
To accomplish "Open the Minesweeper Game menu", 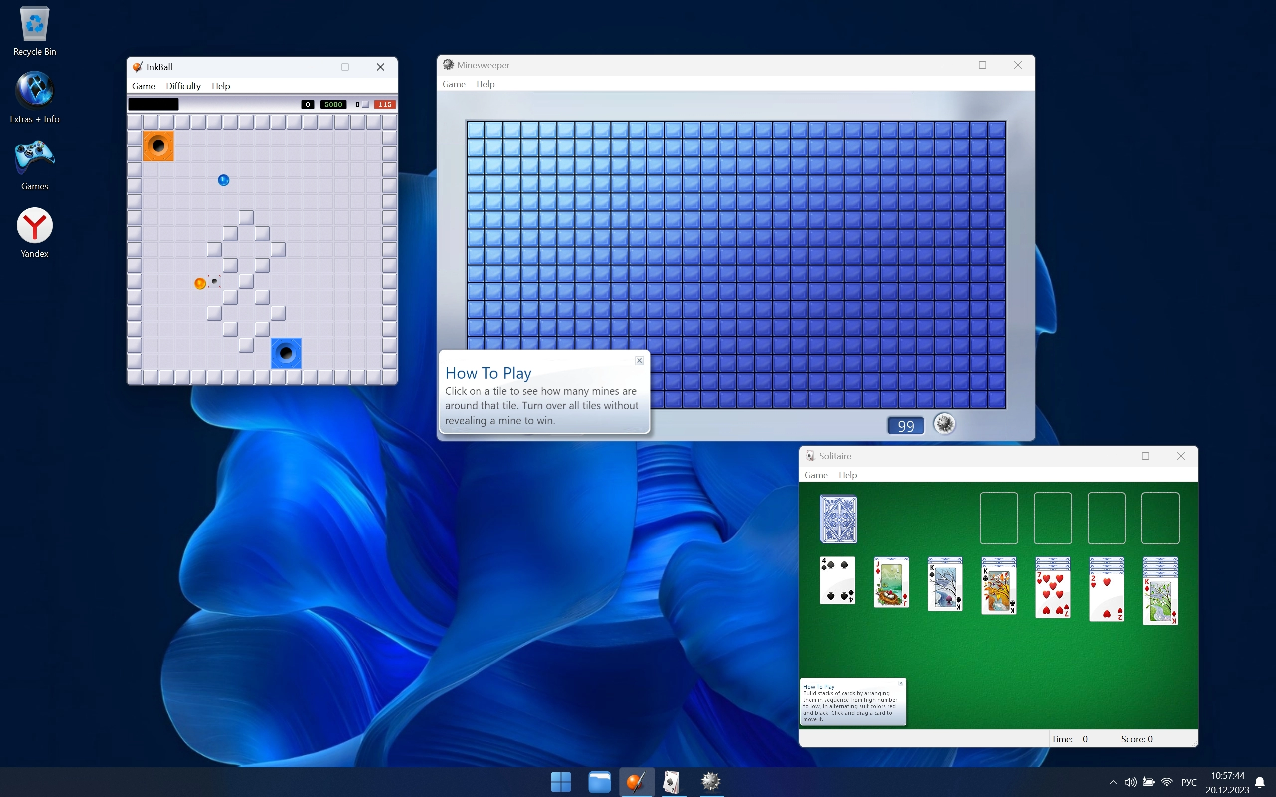I will [x=454, y=84].
